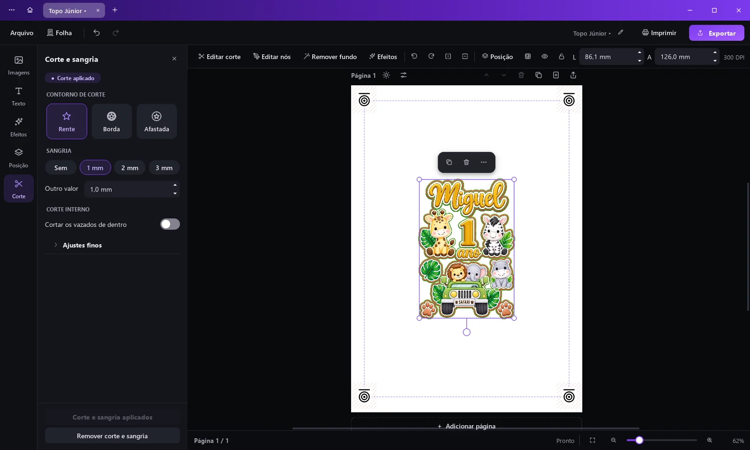Image resolution: width=750 pixels, height=450 pixels.
Task: Click the undo arrow next to Folha
Action: (x=97, y=32)
